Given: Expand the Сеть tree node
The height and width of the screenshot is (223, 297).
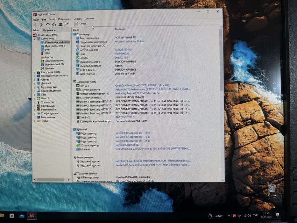Looking at the screenshot, I should [x=35, y=95].
